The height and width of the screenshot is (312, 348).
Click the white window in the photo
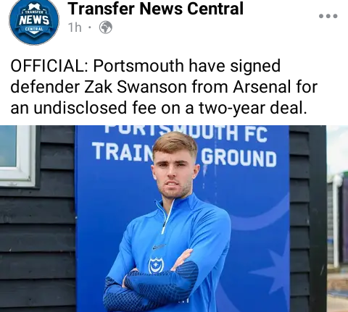click(x=17, y=156)
